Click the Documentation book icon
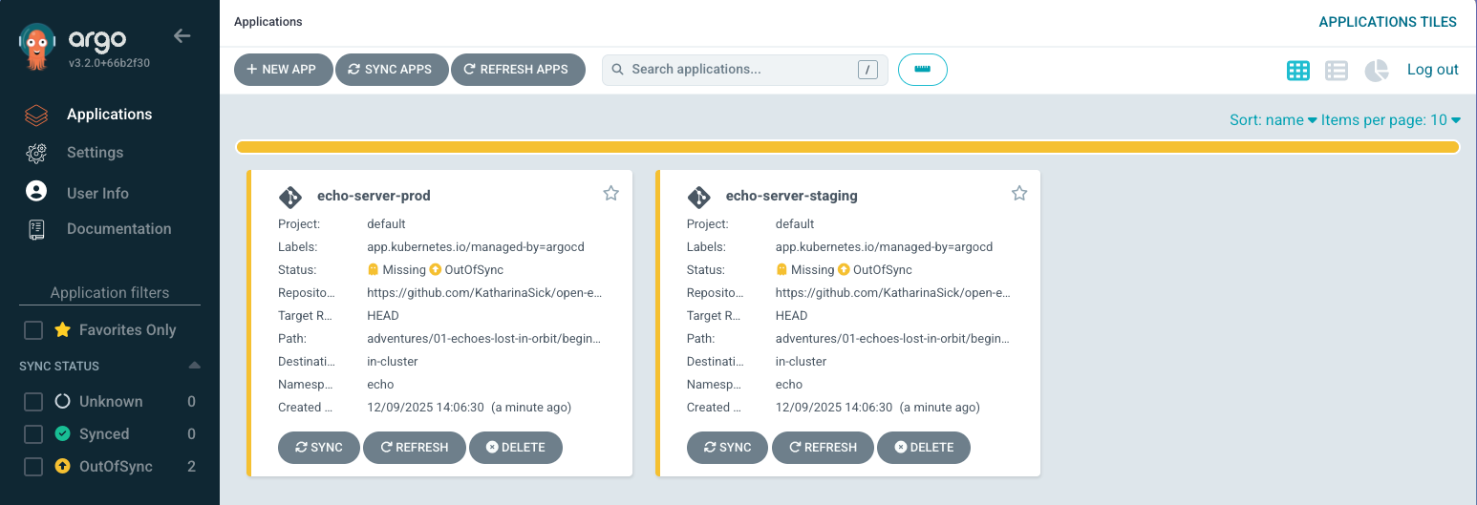This screenshot has width=1477, height=505. coord(36,229)
